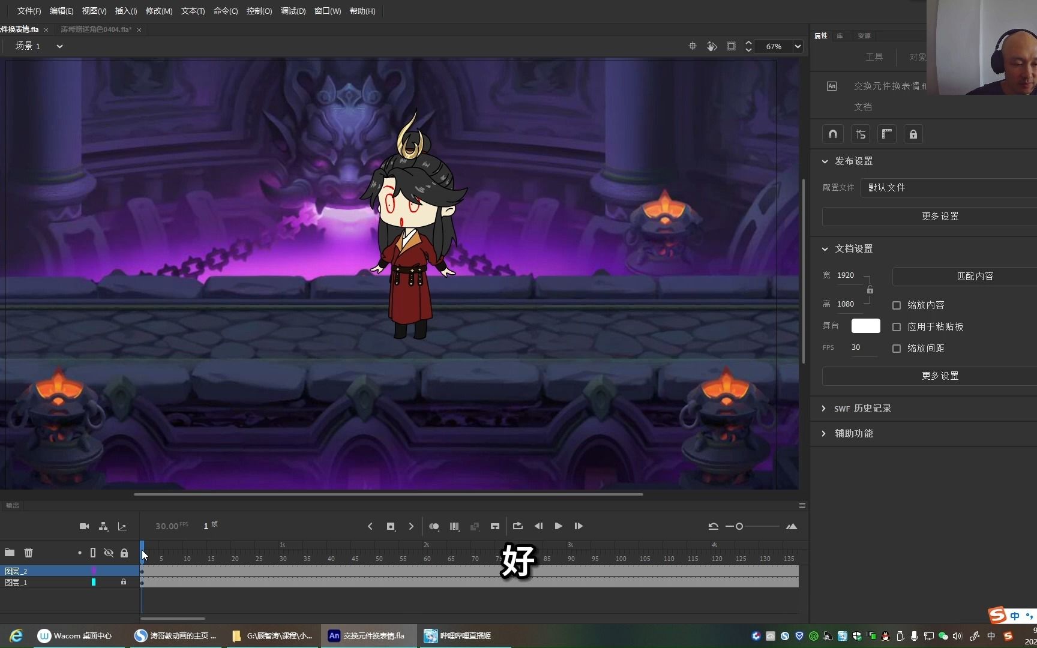This screenshot has width=1037, height=648.
Task: Step forward one frame
Action: (579, 526)
